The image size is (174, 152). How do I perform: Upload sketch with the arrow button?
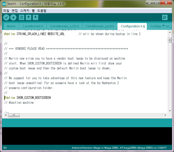coord(13,18)
